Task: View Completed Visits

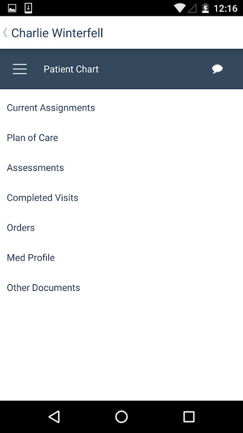Action: 121,198
